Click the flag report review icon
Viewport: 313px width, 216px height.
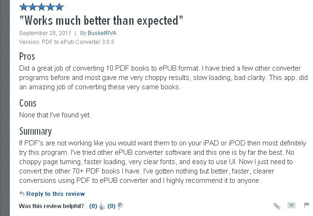click(306, 205)
